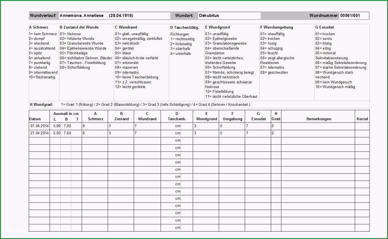Click the G Exsudat legend heading
Viewport: 388px width, 239px height.
click(x=325, y=27)
